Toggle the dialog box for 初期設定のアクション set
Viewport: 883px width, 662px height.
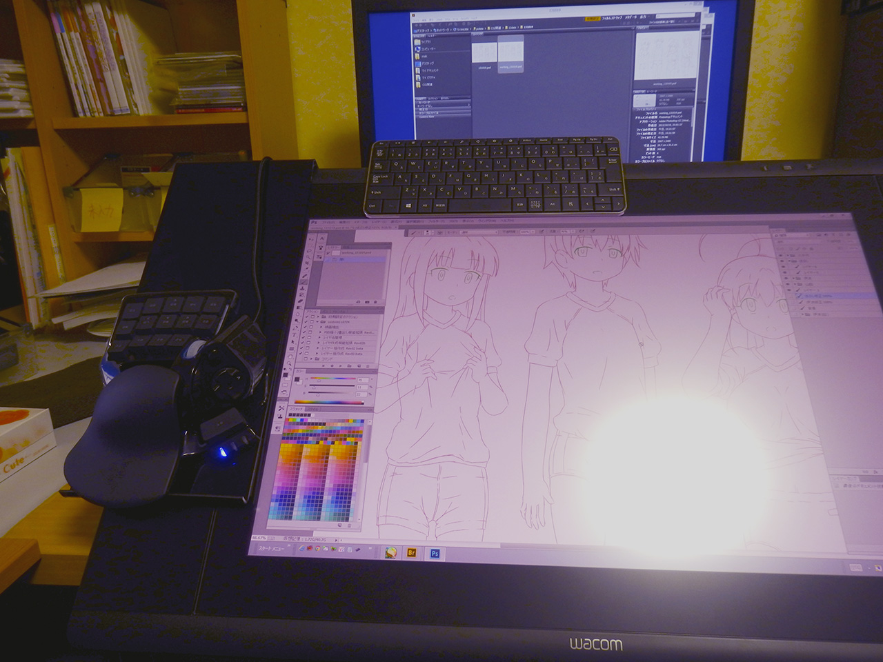click(x=312, y=317)
